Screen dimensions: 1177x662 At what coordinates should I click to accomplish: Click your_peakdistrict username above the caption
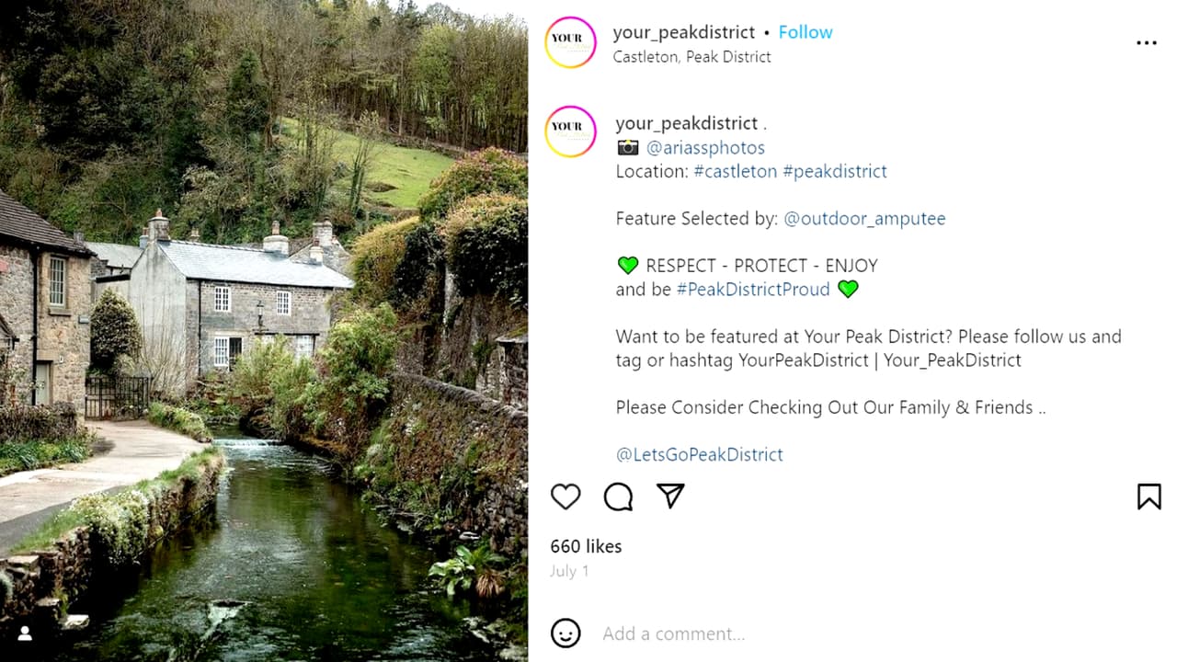(684, 122)
